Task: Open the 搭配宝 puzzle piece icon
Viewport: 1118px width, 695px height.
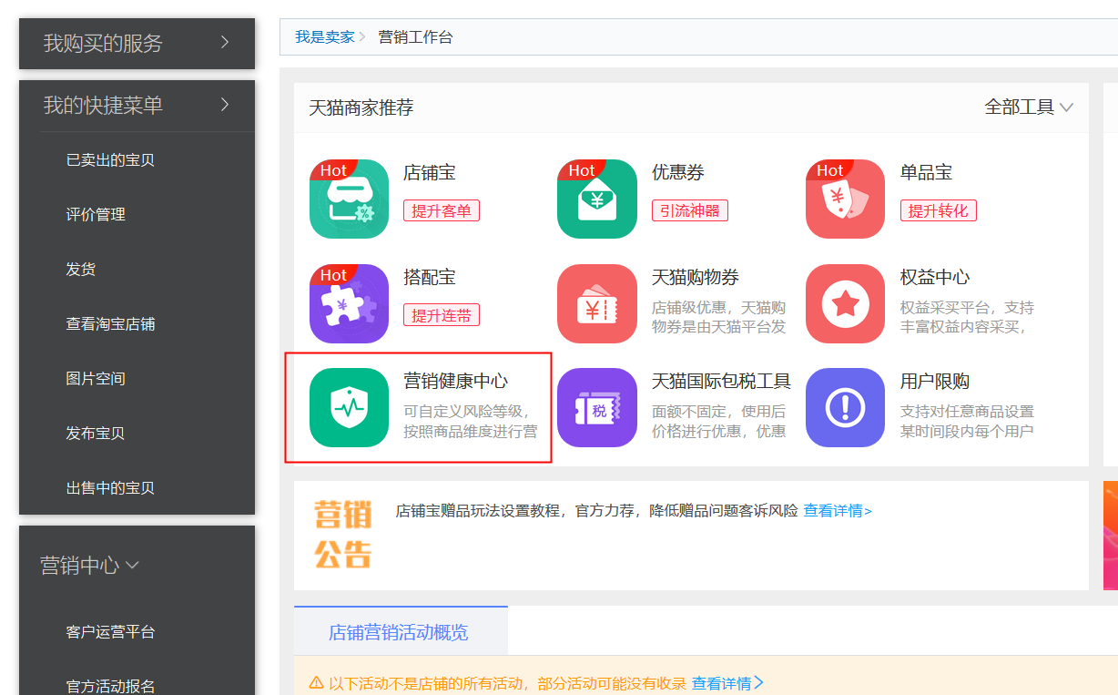Action: 349,303
